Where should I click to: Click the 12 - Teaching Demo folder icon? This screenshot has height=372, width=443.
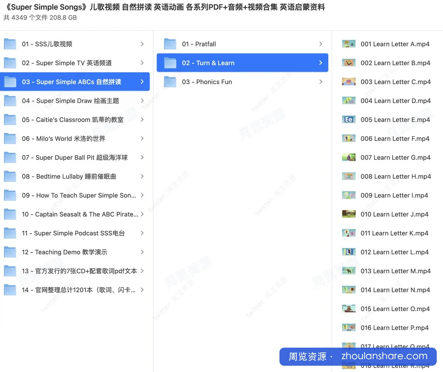tap(10, 252)
